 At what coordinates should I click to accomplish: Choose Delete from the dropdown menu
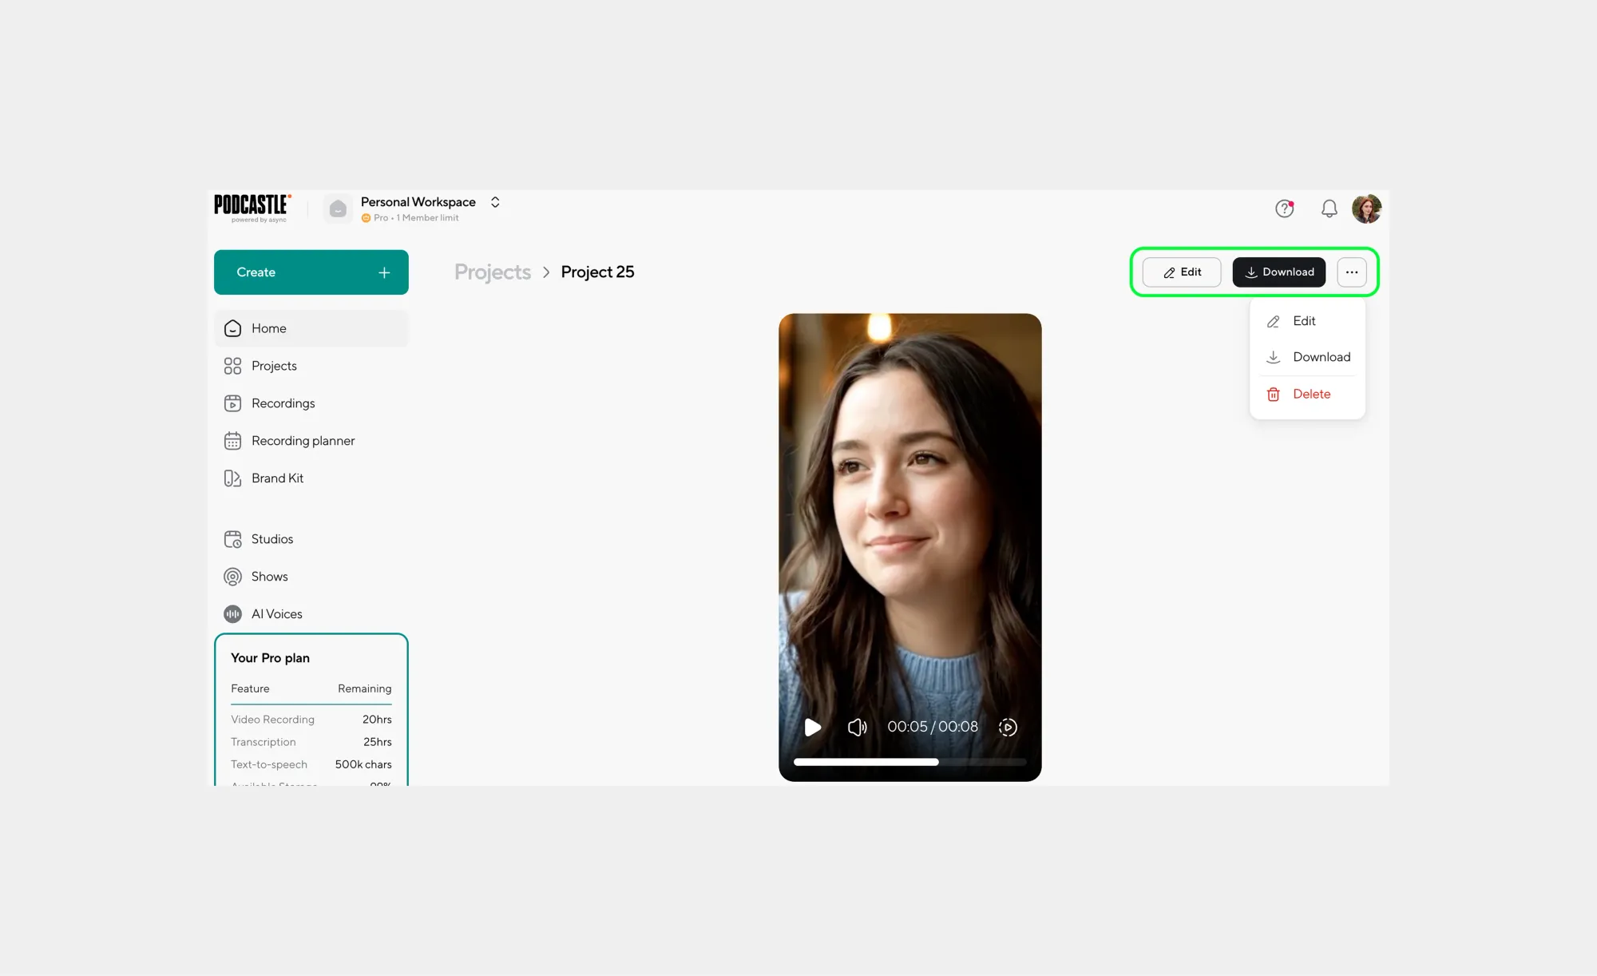click(1311, 394)
